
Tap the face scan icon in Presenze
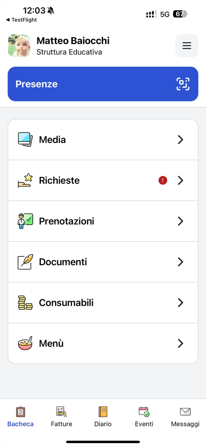[183, 84]
